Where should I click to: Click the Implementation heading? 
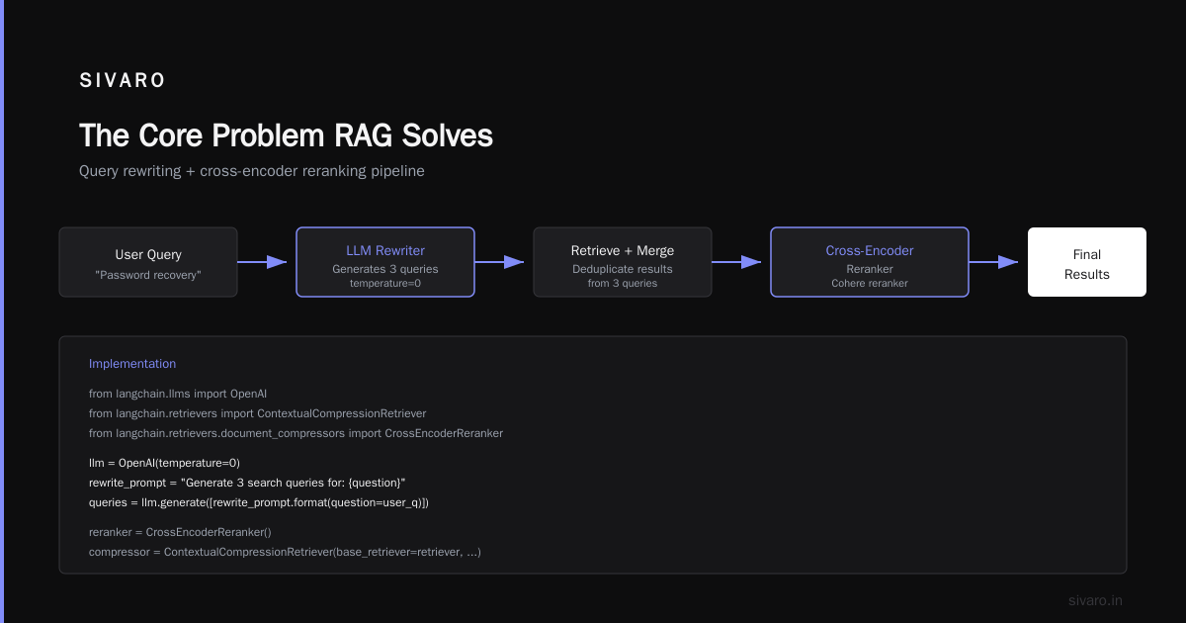click(132, 364)
